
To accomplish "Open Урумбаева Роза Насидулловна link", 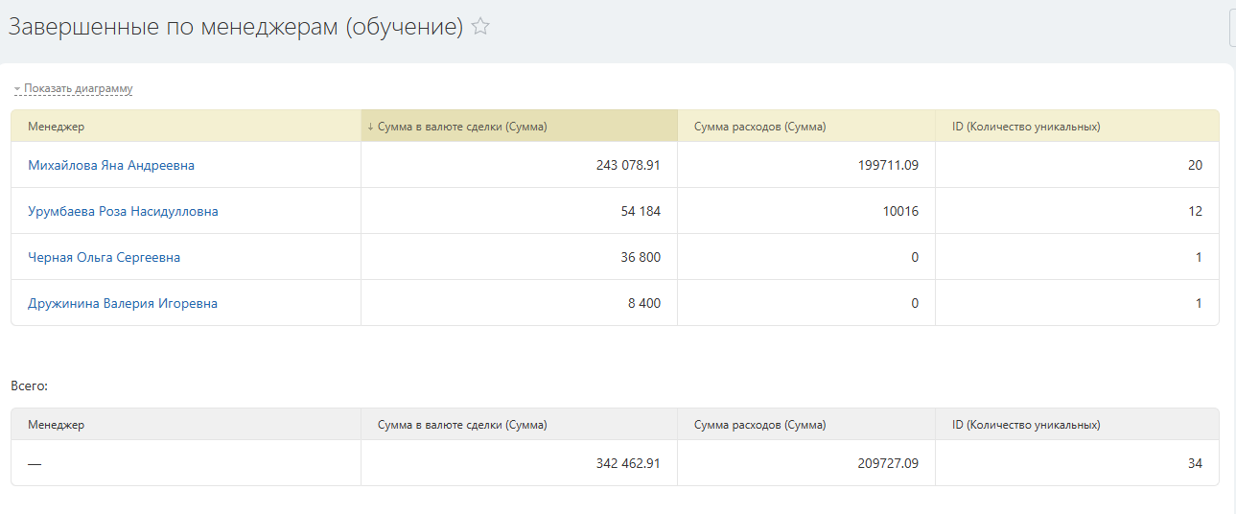I will click(x=123, y=212).
